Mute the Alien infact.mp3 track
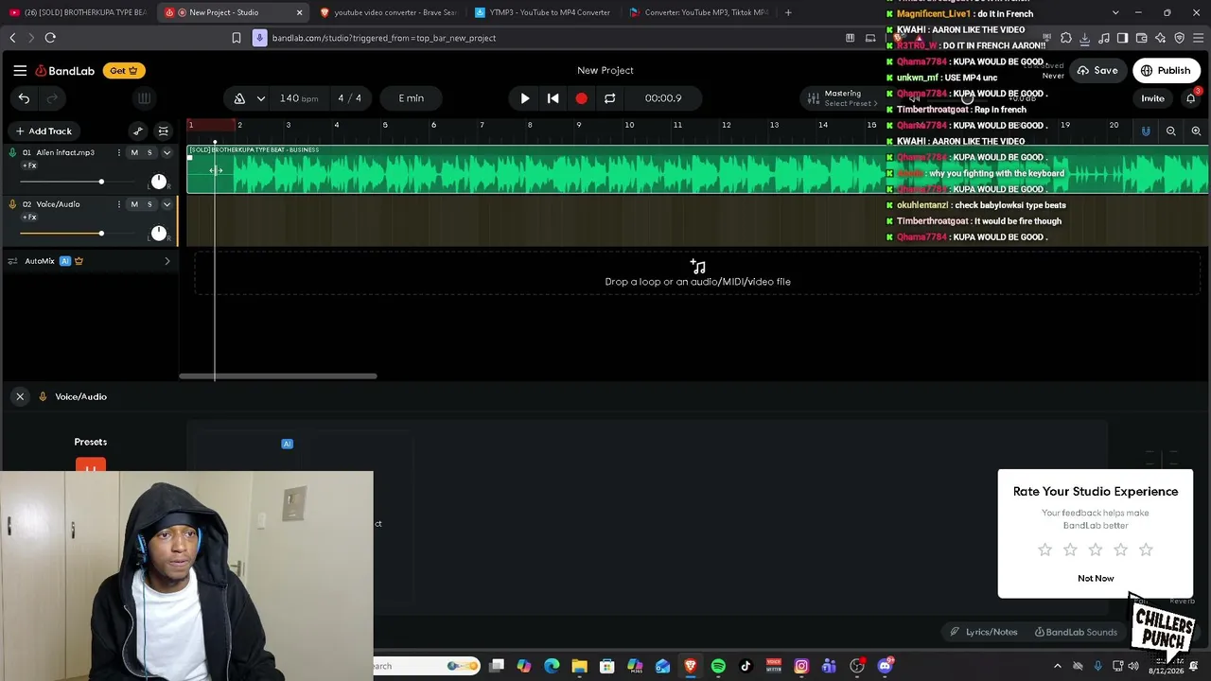This screenshot has width=1211, height=681. tap(134, 152)
